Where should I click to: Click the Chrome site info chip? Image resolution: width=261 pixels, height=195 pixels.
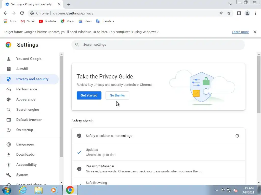[x=40, y=13]
